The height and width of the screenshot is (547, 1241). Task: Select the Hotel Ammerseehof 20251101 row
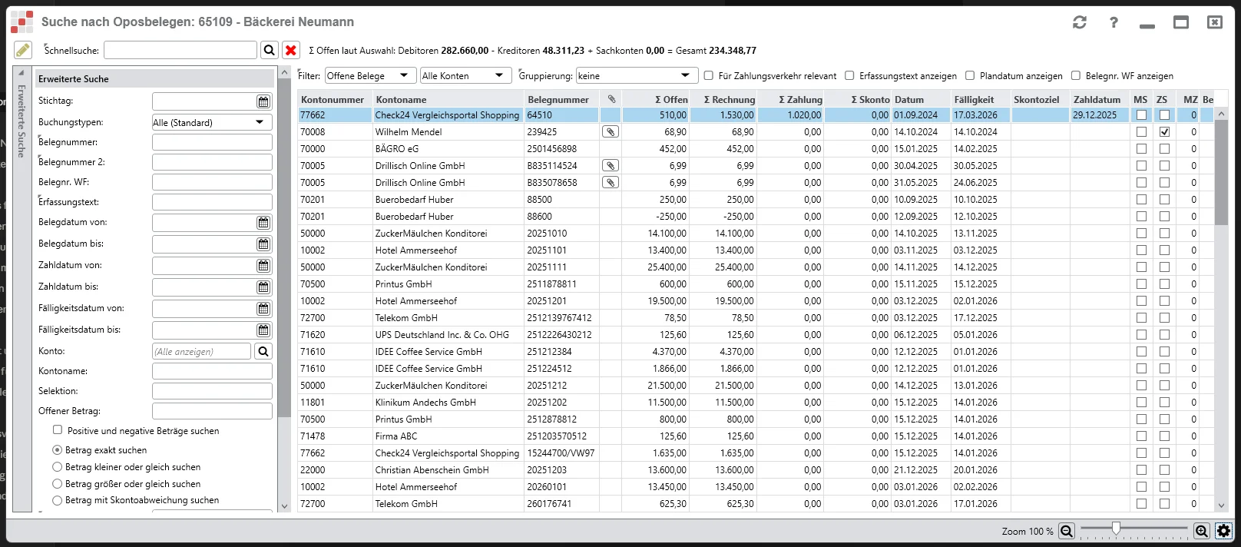(756, 250)
